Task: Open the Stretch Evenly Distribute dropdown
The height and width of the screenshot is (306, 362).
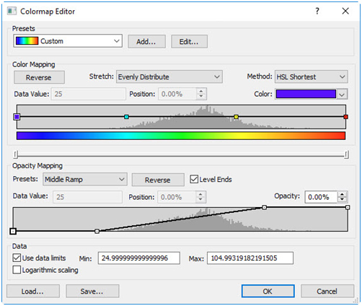Action: [x=169, y=76]
